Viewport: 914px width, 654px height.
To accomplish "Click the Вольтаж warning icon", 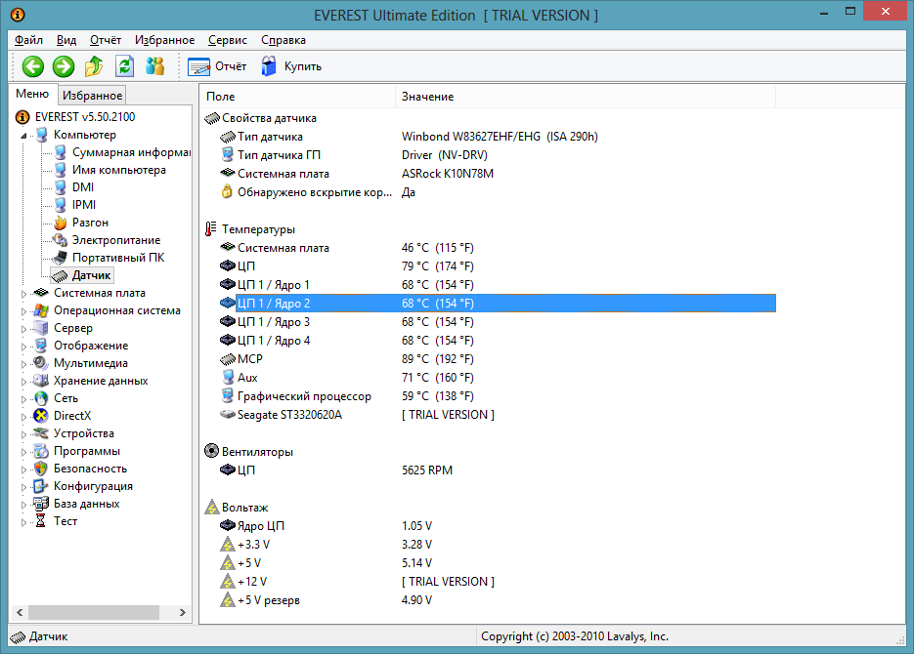I will tap(211, 508).
